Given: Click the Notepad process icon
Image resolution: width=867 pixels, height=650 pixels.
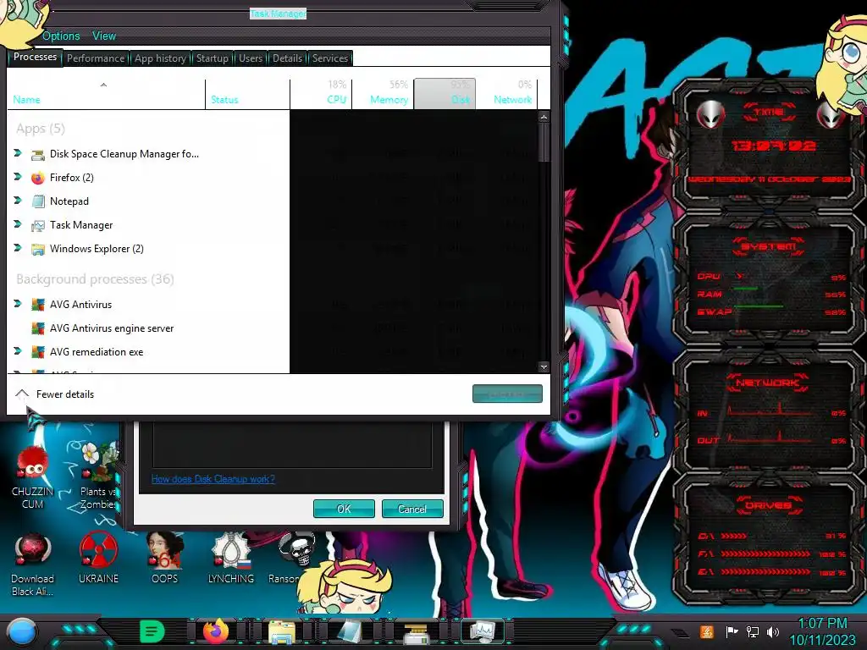Looking at the screenshot, I should pos(37,201).
